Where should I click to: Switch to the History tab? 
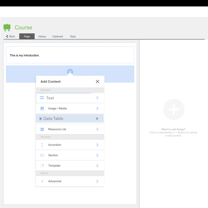pos(42,36)
